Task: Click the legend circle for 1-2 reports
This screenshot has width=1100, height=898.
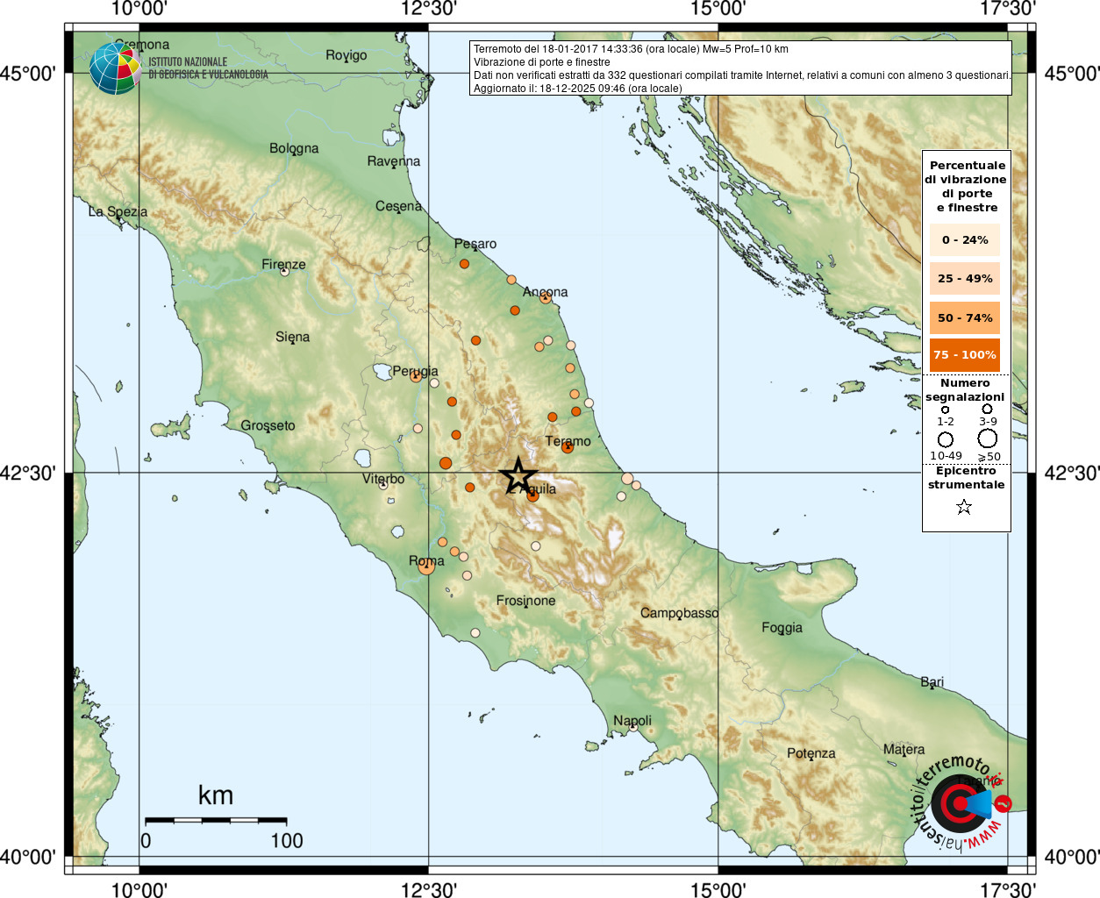Action: point(945,410)
